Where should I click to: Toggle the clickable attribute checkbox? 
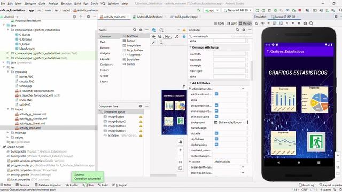[216, 133]
